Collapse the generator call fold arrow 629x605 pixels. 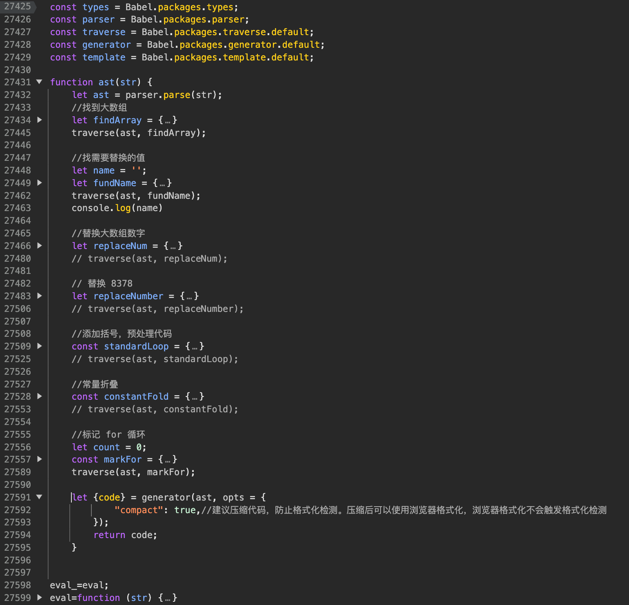[39, 497]
